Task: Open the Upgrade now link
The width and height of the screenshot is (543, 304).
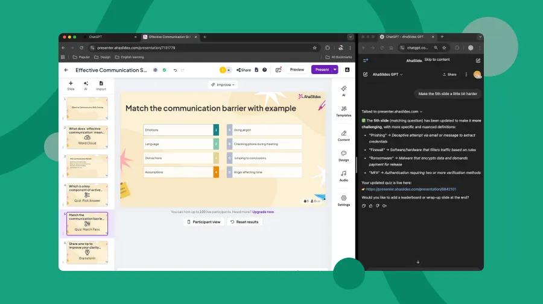Action: coord(263,212)
